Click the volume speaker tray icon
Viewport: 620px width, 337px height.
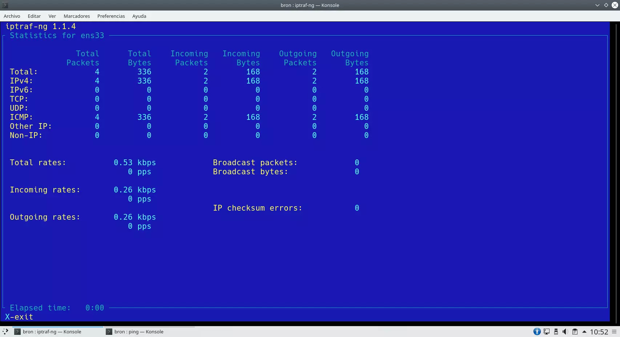[565, 332]
